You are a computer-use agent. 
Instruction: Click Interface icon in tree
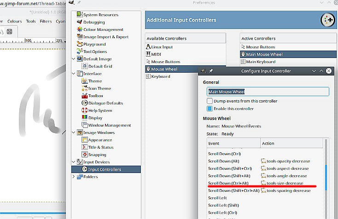tap(80, 74)
